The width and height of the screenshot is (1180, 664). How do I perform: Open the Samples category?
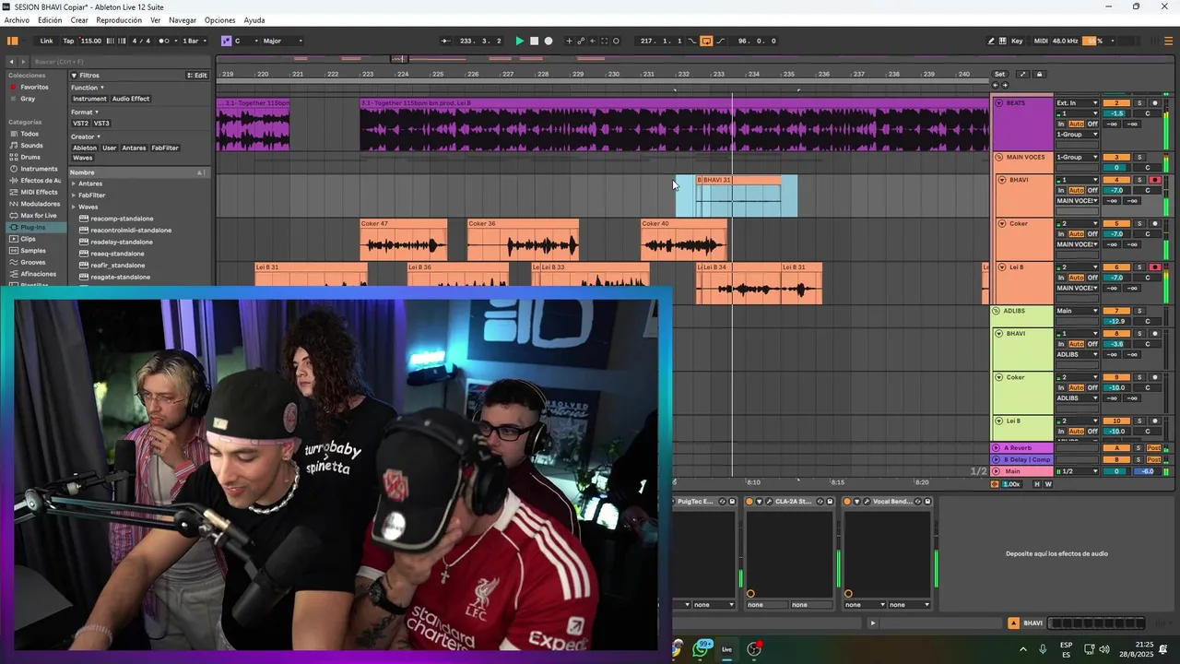click(x=32, y=251)
